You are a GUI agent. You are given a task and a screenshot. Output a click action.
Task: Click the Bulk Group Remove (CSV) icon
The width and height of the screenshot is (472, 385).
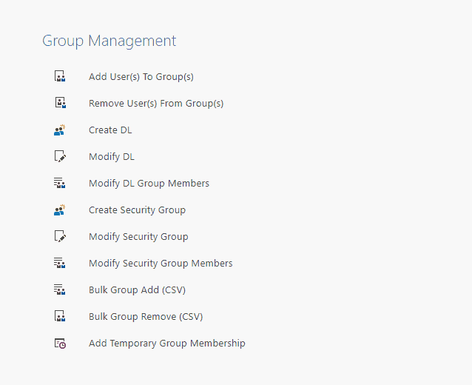click(x=60, y=316)
